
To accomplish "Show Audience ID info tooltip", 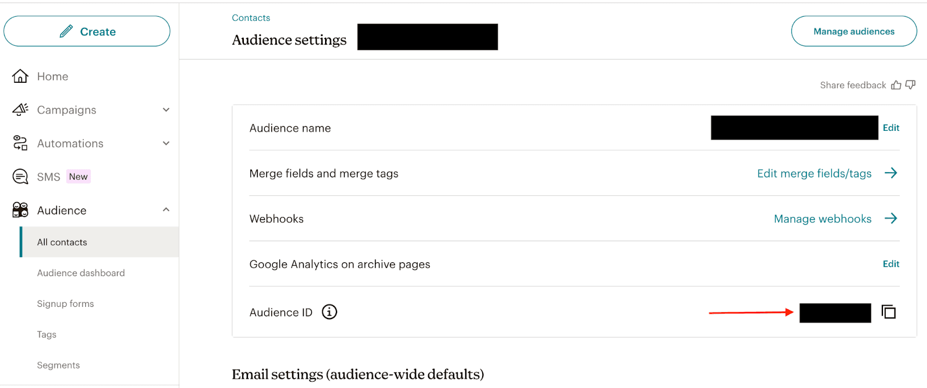I will coord(329,312).
